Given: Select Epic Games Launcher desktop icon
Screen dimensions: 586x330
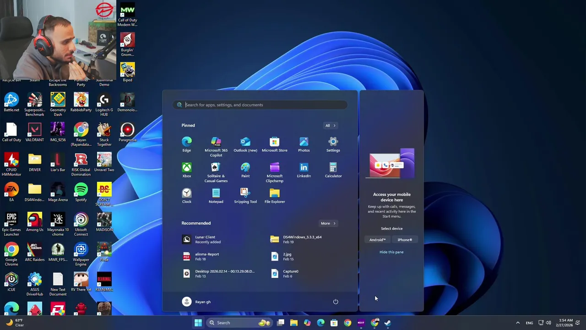Looking at the screenshot, I should click(11, 225).
